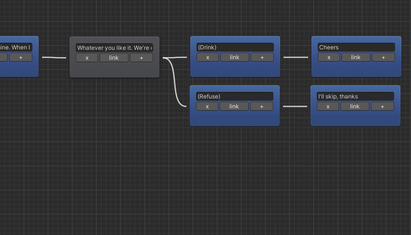This screenshot has height=235, width=411.
Task: Click link on the Cheers node
Action: (x=356, y=57)
